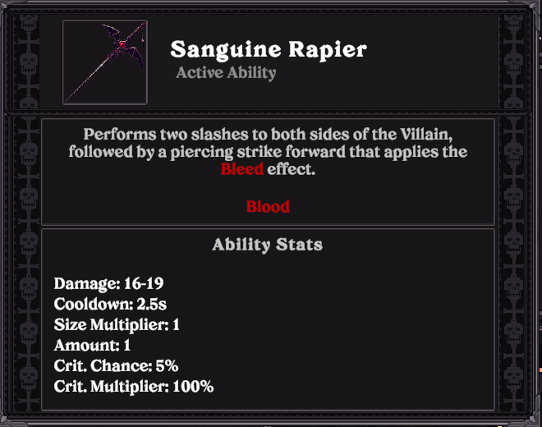The width and height of the screenshot is (542, 427).
Task: Select the Cooldown: 2.5s stat line
Action: pyautogui.click(x=110, y=305)
